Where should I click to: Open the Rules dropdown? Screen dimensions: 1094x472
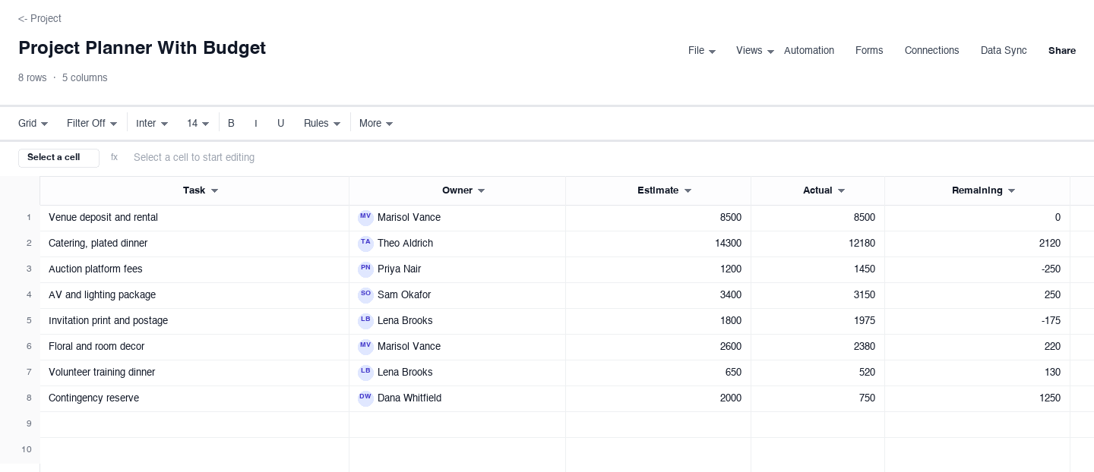tap(322, 123)
